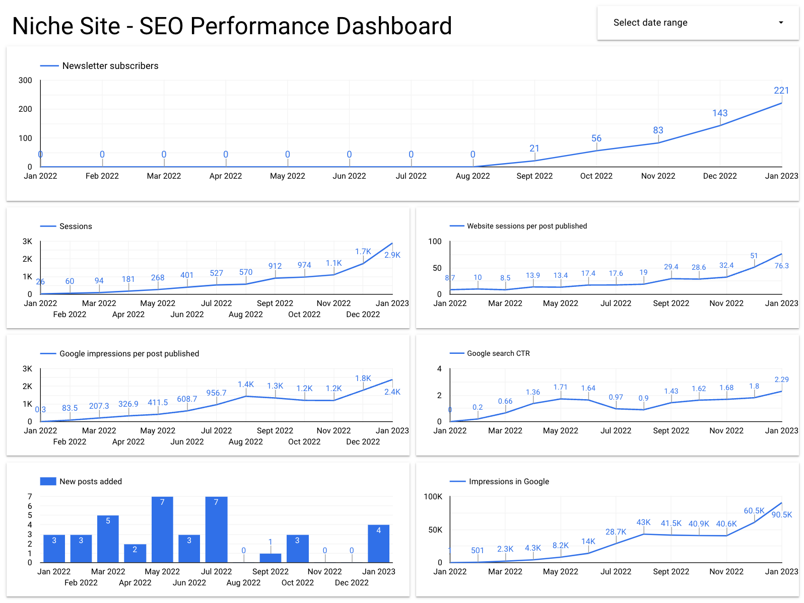
Task: Click the 21 data label in Newsletter chart
Action: point(534,148)
